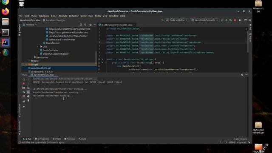Open the JavaDeobfuscator run configuration dropdown

pyautogui.click(x=204, y=20)
